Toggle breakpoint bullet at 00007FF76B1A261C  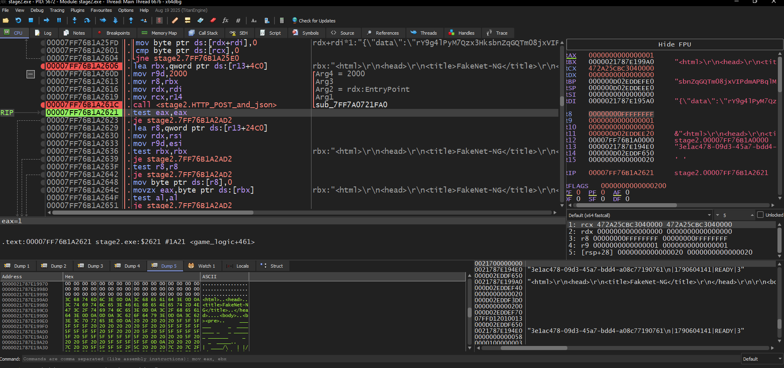pos(43,105)
